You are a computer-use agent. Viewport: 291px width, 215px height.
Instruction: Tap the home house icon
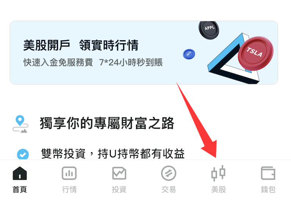click(x=20, y=173)
